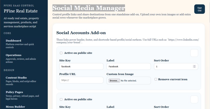Click the PFine Real Estate brand title

(21, 11)
